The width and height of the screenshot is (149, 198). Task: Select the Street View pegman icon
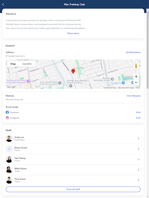pos(136,66)
